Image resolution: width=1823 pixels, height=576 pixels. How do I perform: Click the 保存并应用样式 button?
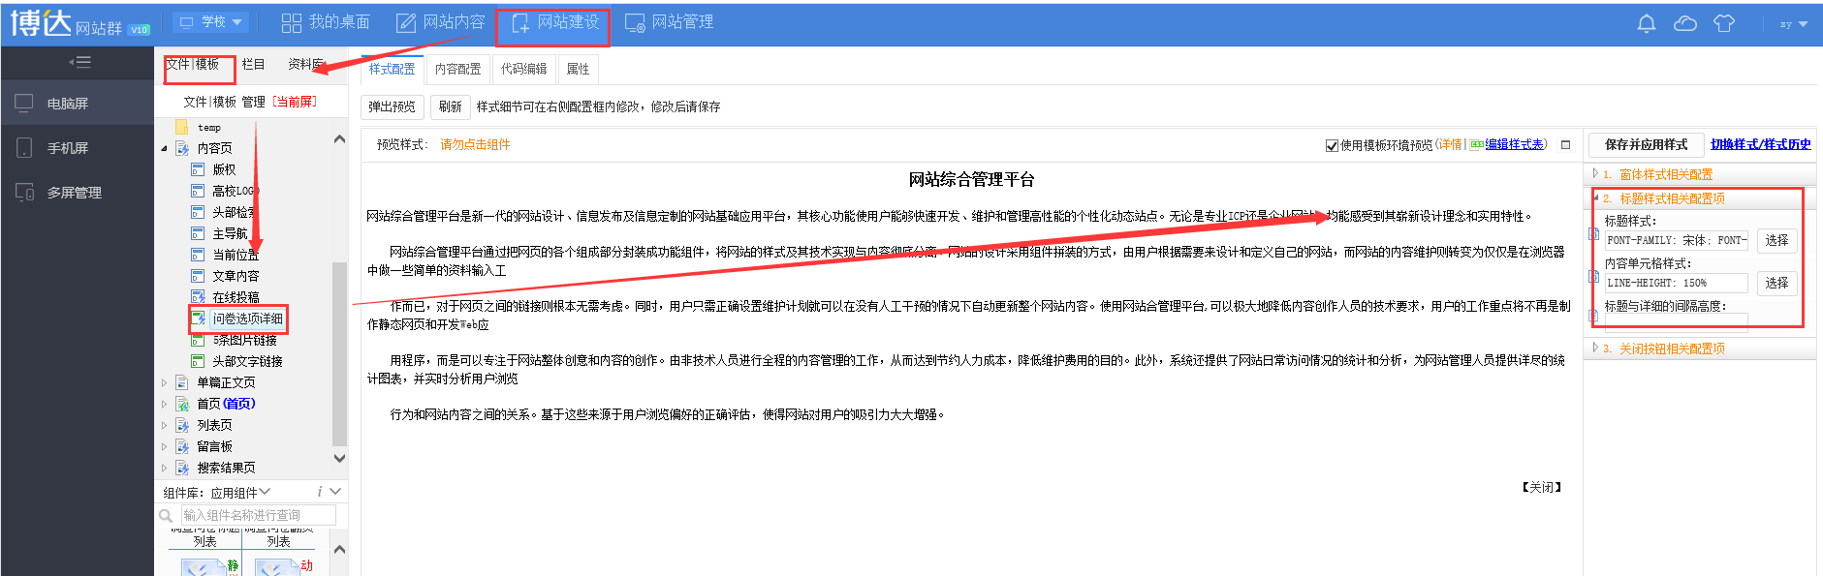pos(1646,144)
